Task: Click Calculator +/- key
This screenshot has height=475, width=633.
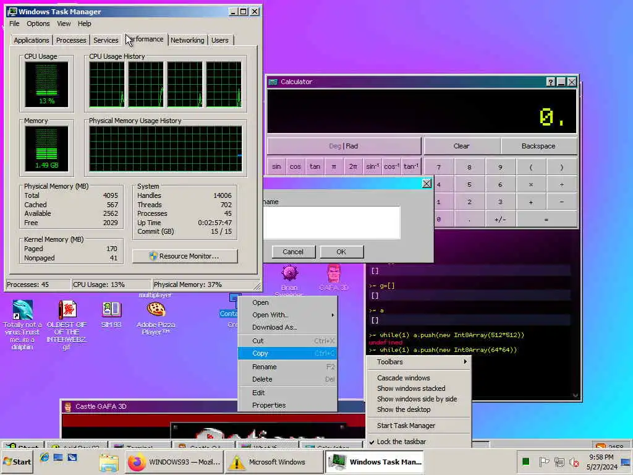Action: (x=500, y=220)
